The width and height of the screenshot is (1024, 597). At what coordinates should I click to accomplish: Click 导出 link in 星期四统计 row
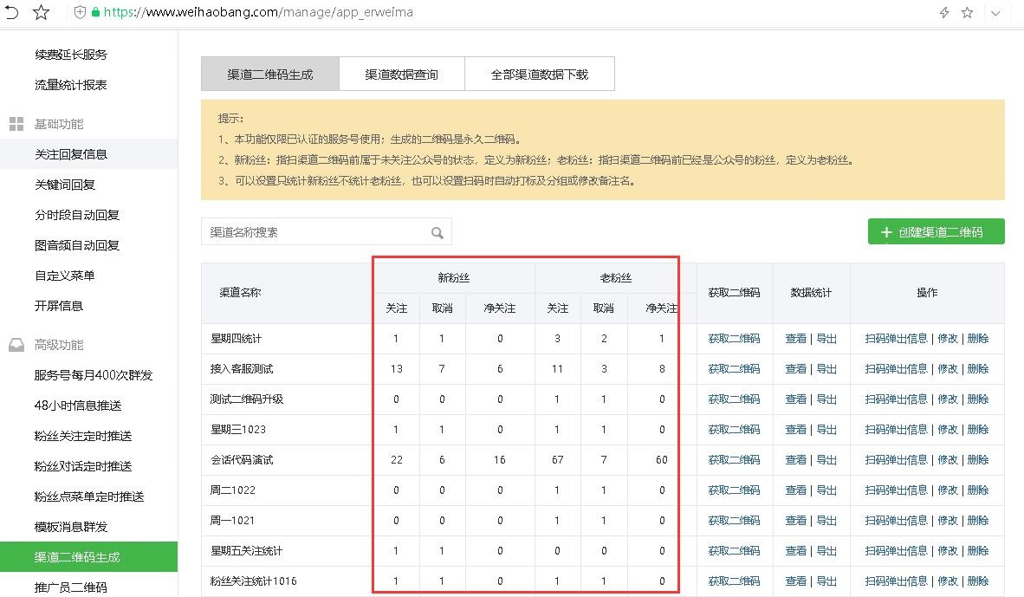tap(826, 338)
